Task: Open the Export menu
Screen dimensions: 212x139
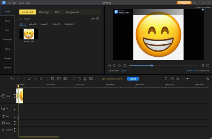Action: pos(21,3)
